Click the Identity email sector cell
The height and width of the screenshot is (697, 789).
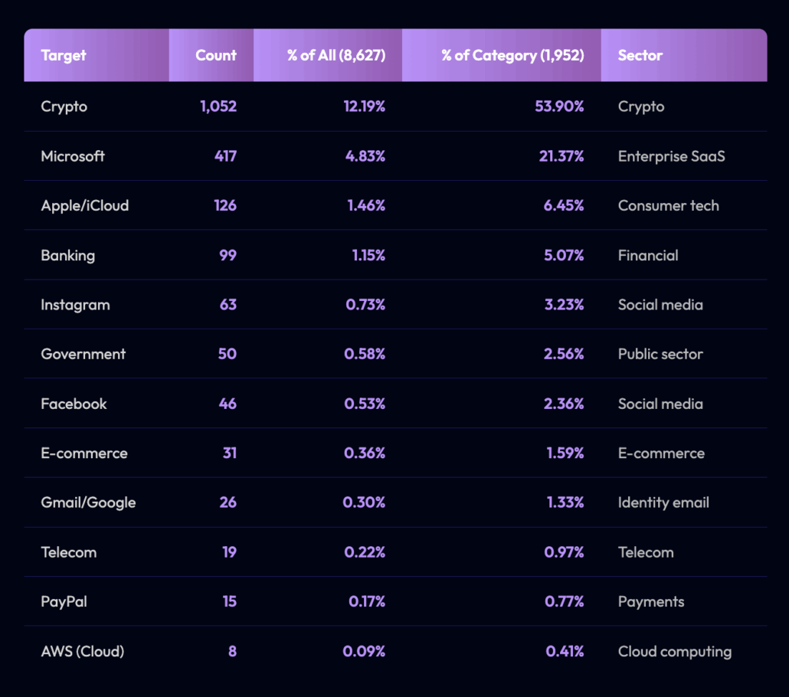click(663, 502)
